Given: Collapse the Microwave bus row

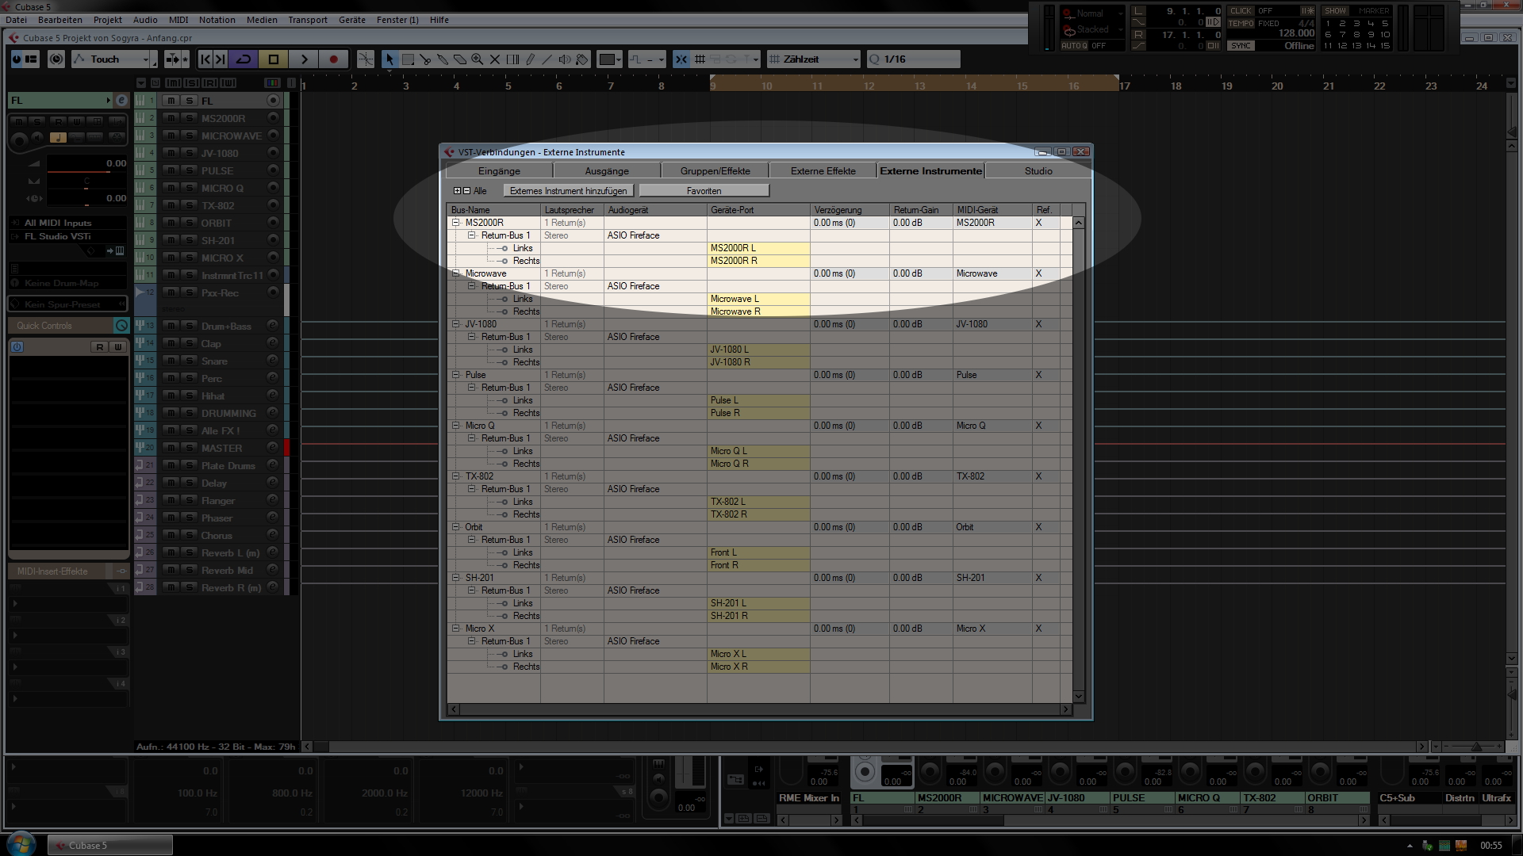Looking at the screenshot, I should tap(456, 273).
